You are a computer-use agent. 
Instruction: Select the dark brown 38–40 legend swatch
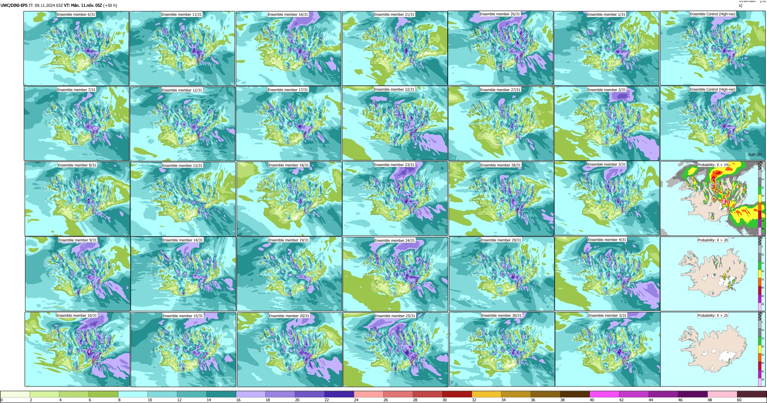tap(575, 394)
